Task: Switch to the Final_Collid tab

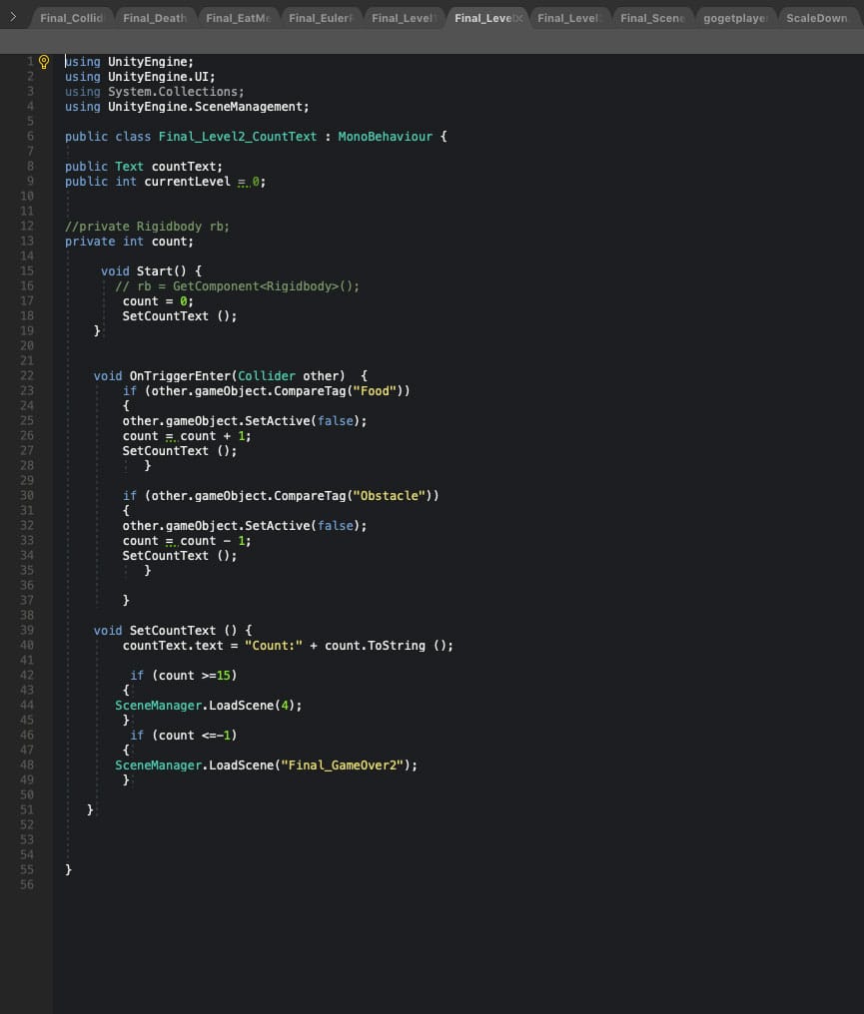Action: 71,18
